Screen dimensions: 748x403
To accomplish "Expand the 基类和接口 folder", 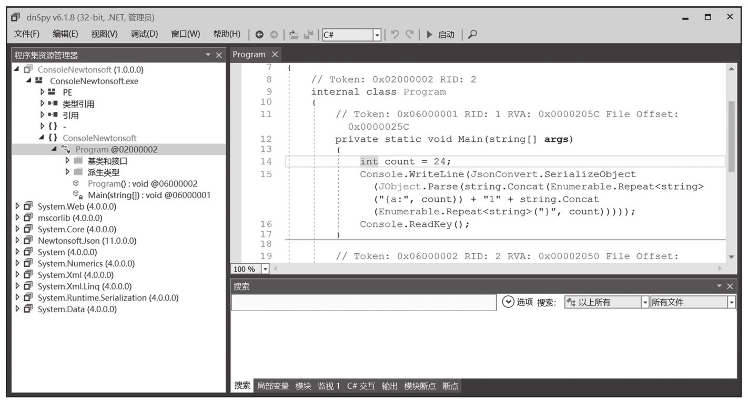I will (67, 161).
